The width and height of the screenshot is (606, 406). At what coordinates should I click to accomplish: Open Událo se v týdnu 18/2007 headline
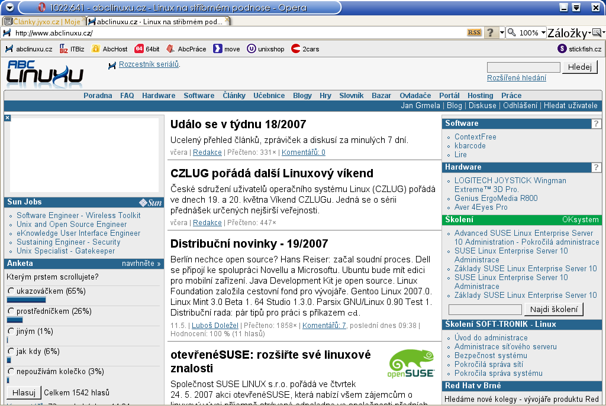coord(238,124)
